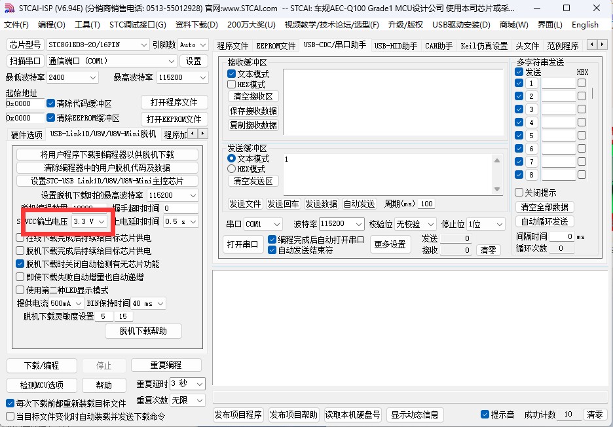The height and width of the screenshot is (427, 613).
Task: Open the 校验位 无校验 dropdown
Action: [415, 224]
